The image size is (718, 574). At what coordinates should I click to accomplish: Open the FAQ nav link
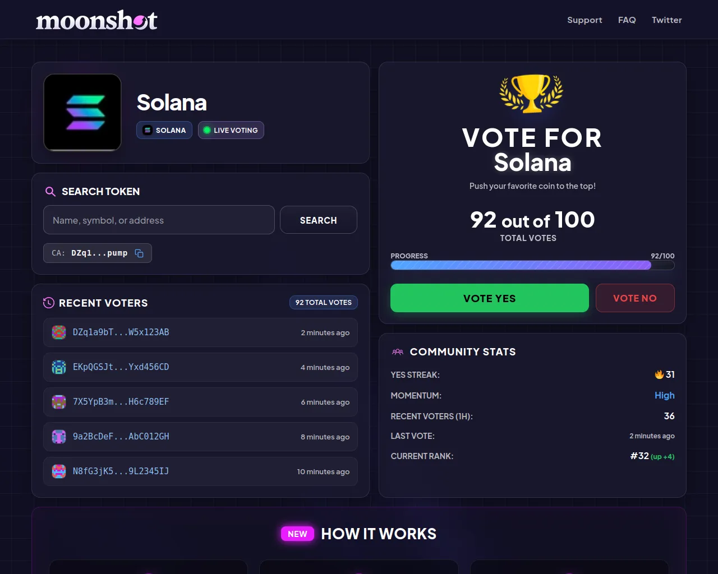click(x=627, y=20)
